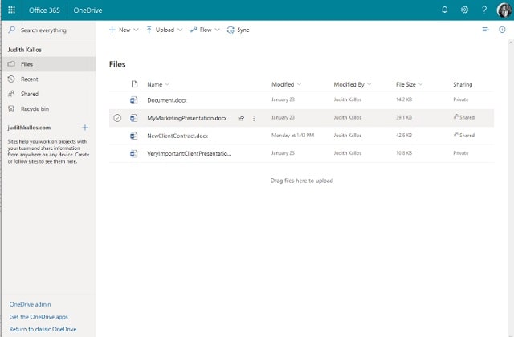The width and height of the screenshot is (514, 337).
Task: Open settings gear icon
Action: [464, 10]
